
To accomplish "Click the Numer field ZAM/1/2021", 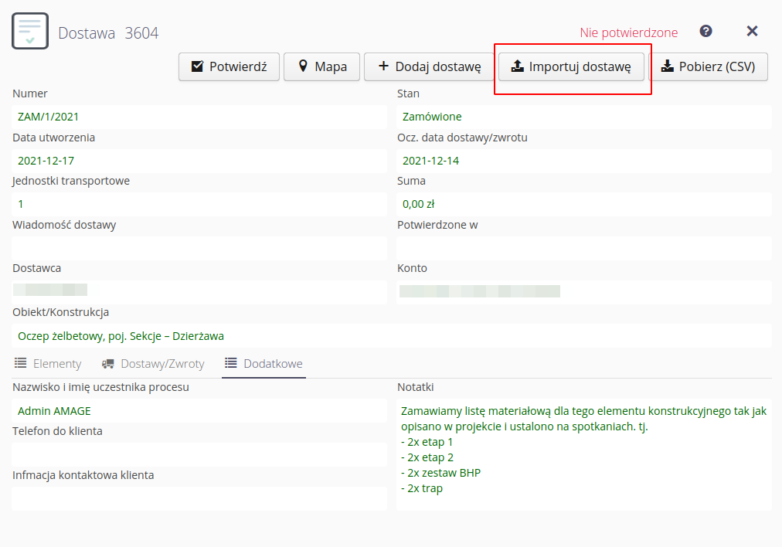I will tap(199, 117).
